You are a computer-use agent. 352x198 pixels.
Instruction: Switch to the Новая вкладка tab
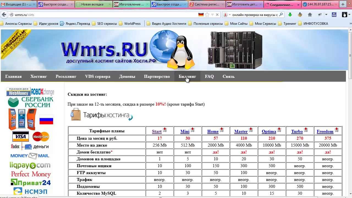click(x=94, y=4)
